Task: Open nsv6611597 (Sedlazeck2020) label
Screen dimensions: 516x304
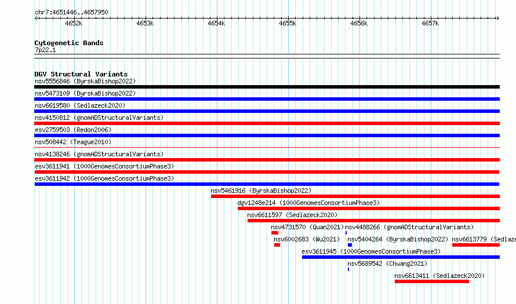Action: 292,215
